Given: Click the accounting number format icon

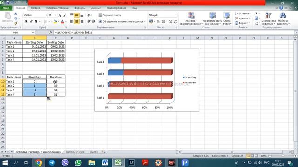Looking at the screenshot, I should coord(151,22).
